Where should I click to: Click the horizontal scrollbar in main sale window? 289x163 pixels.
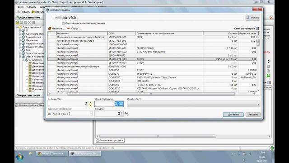158,136
